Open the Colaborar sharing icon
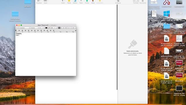The width and height of the screenshot is (186, 105). tap(118, 1)
